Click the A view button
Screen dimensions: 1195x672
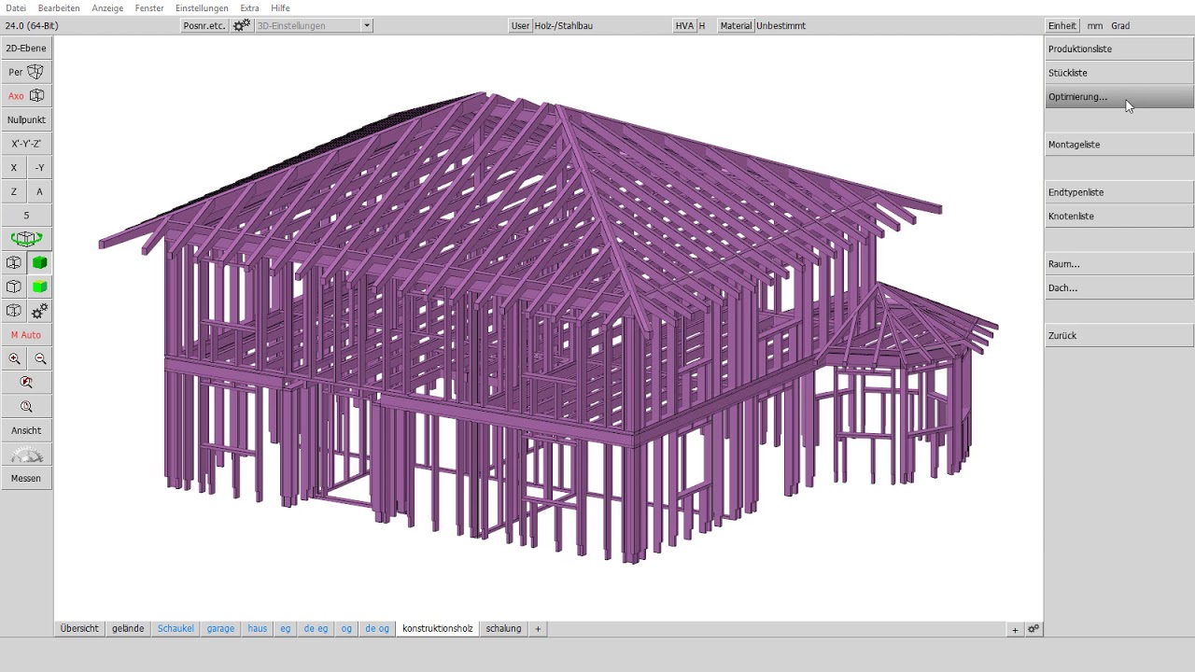coord(39,191)
